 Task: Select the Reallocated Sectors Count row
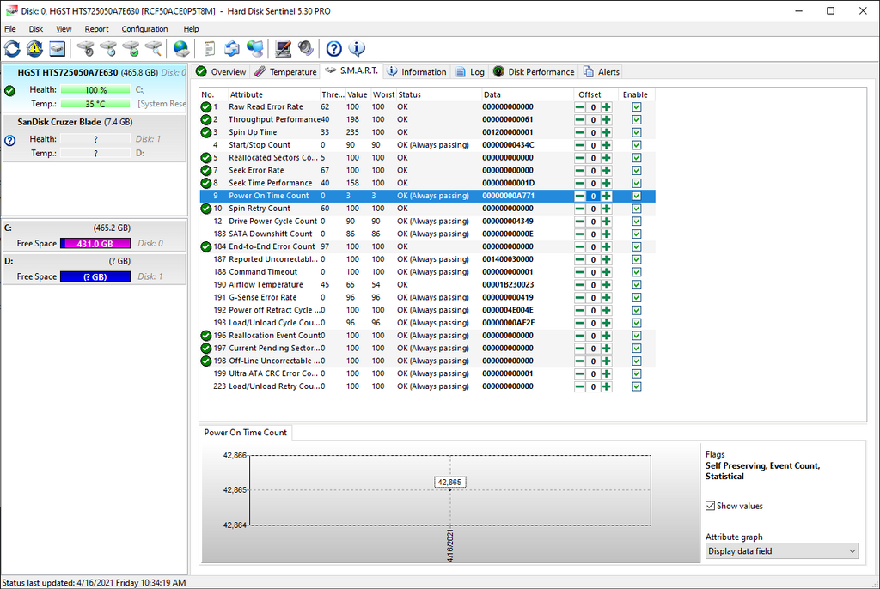coord(427,158)
